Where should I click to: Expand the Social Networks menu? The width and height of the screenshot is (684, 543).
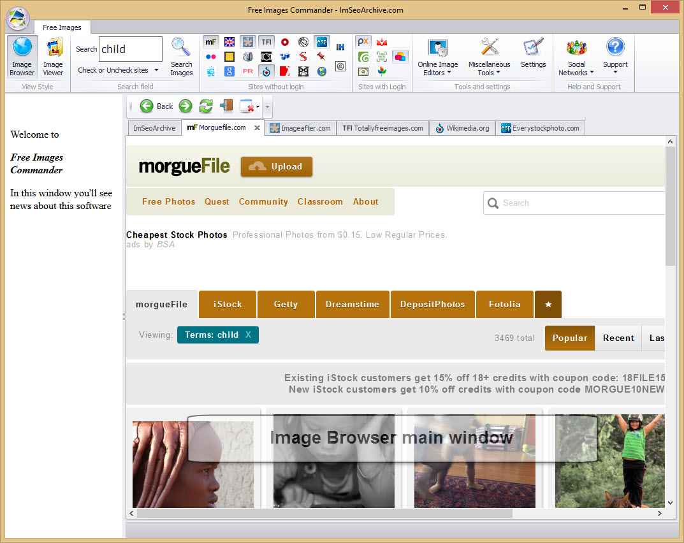(x=576, y=57)
